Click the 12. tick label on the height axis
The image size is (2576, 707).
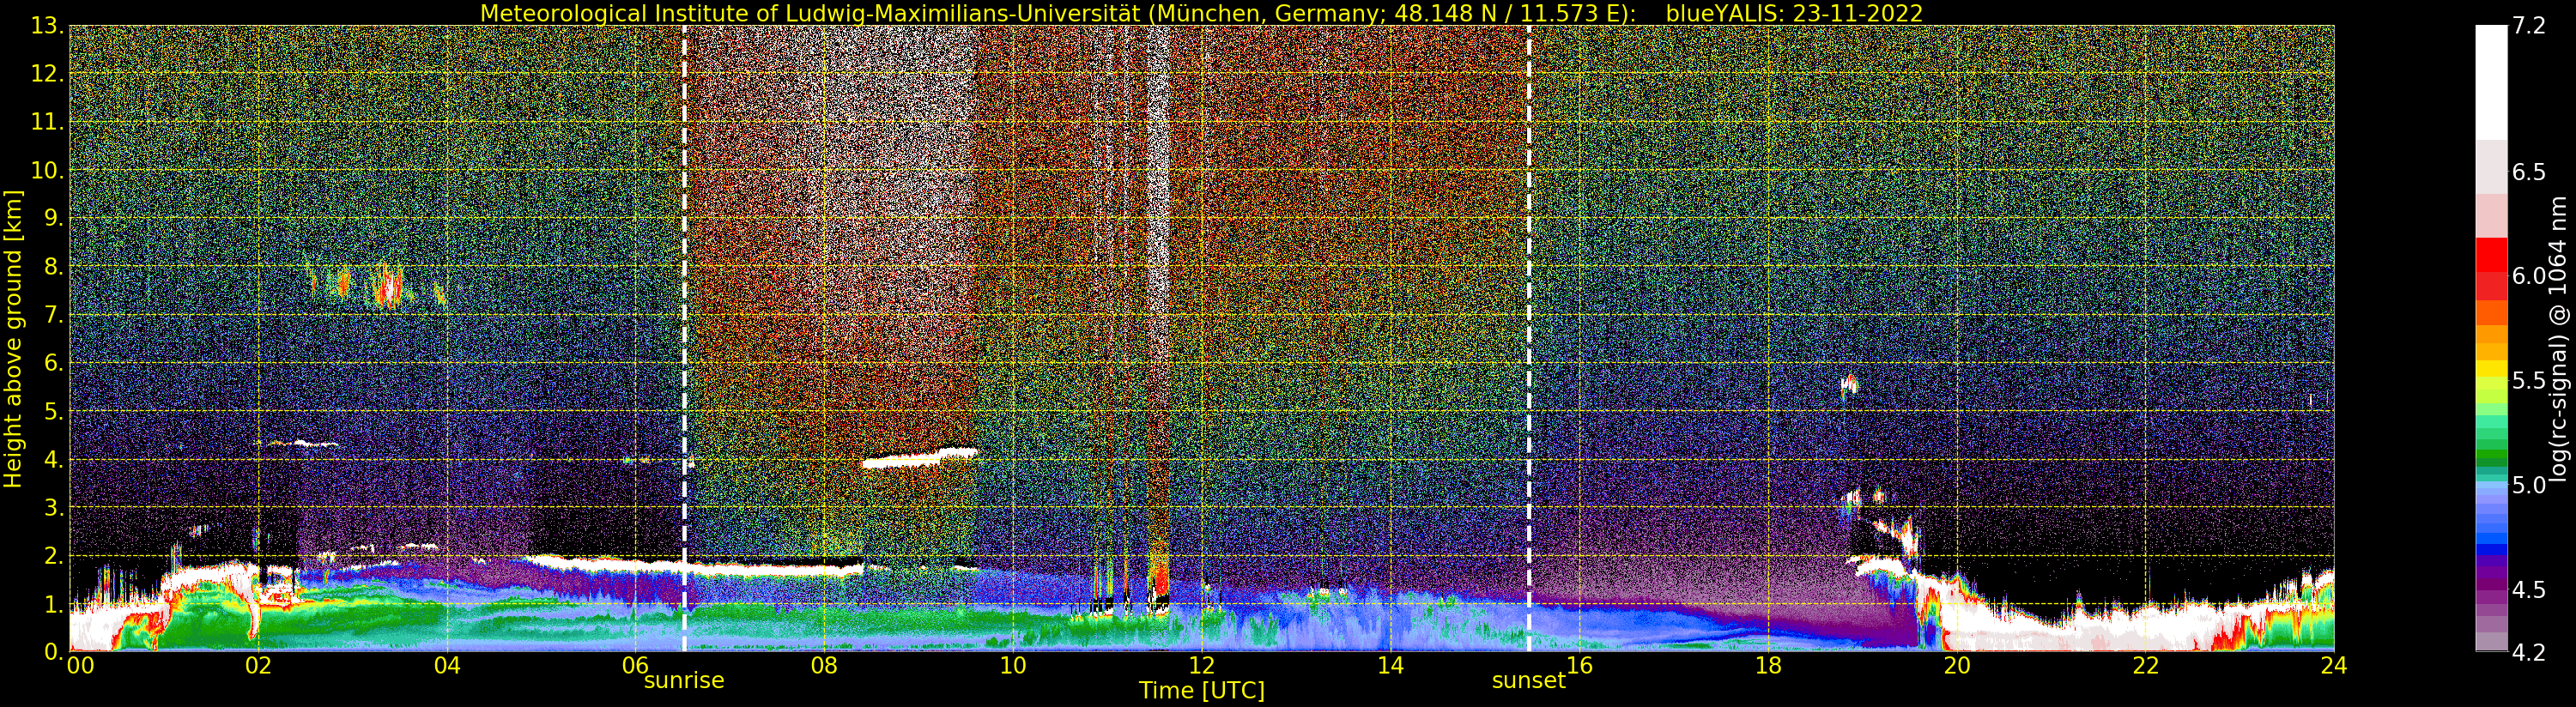tap(47, 74)
